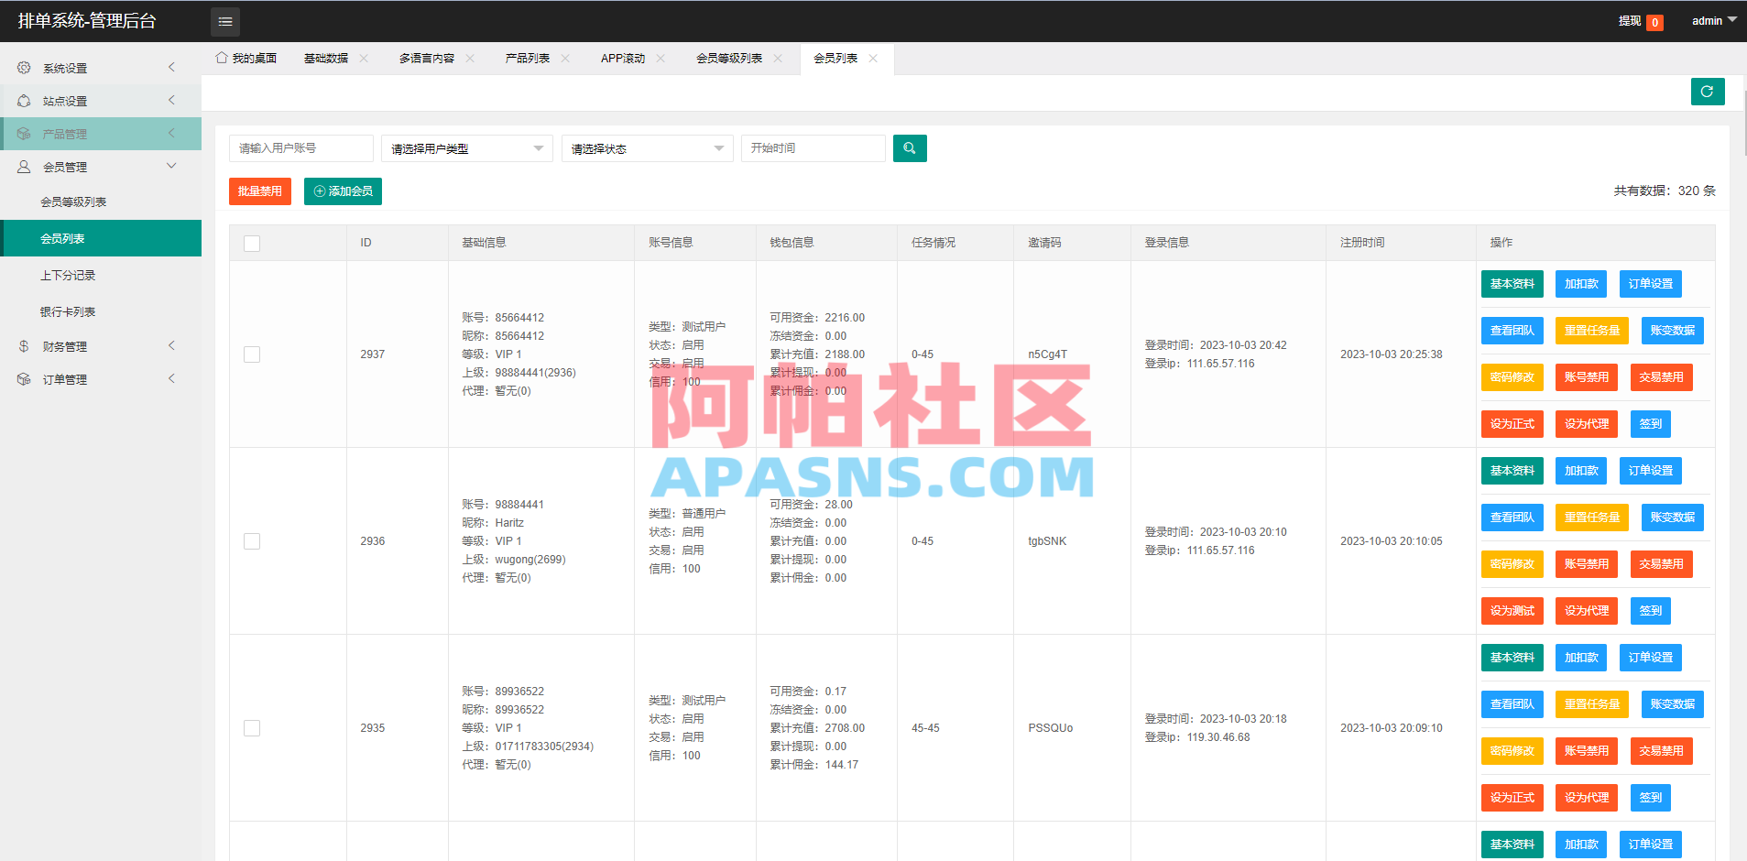Check the select-all checkbox in table header

(252, 243)
